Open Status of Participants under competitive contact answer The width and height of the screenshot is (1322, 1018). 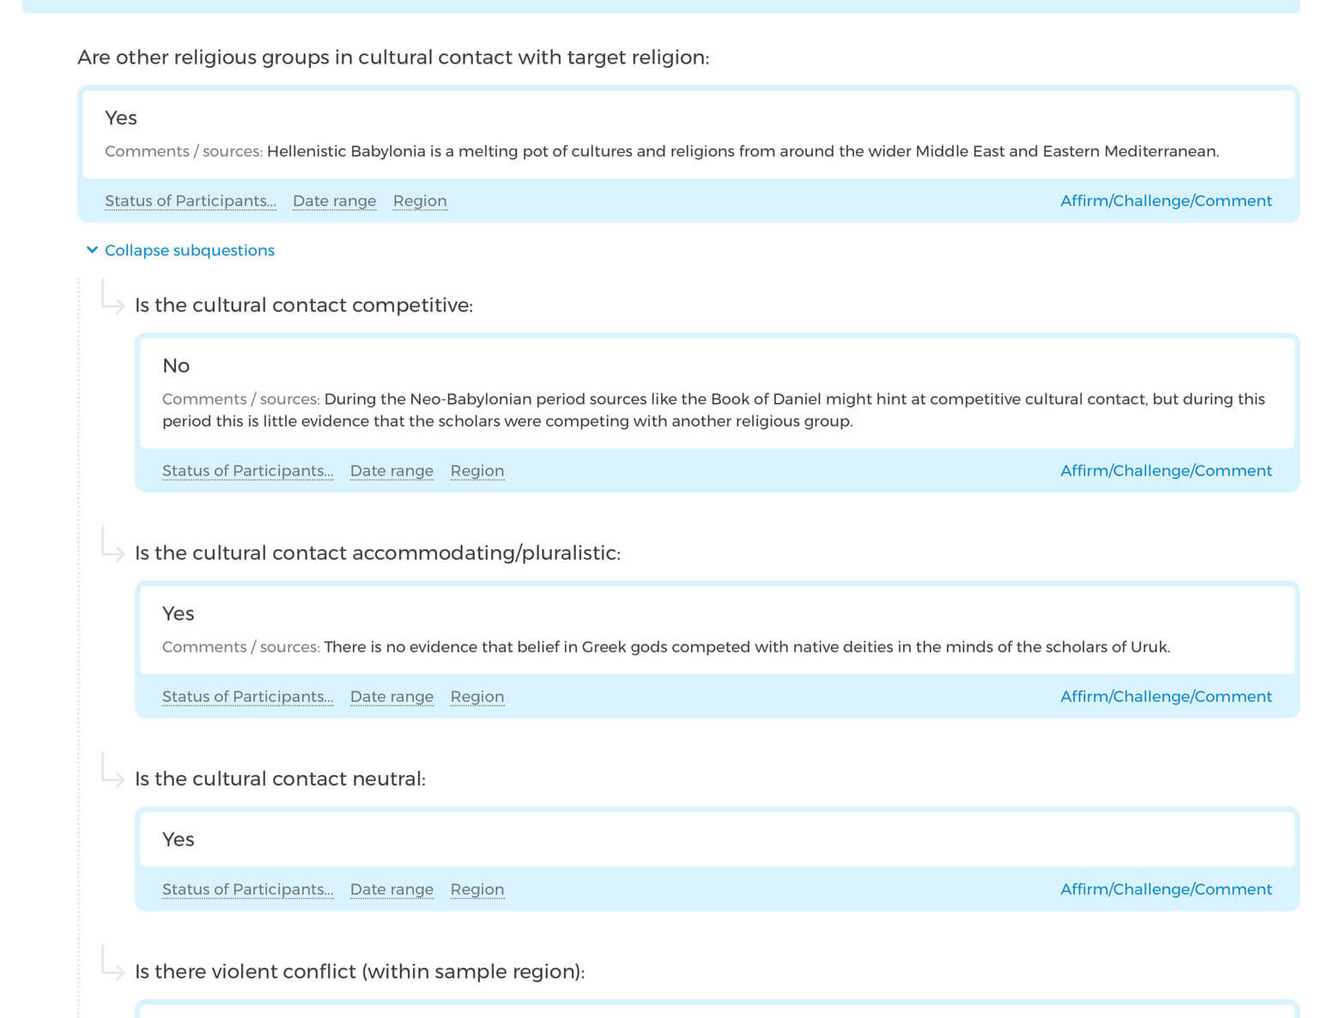click(247, 471)
